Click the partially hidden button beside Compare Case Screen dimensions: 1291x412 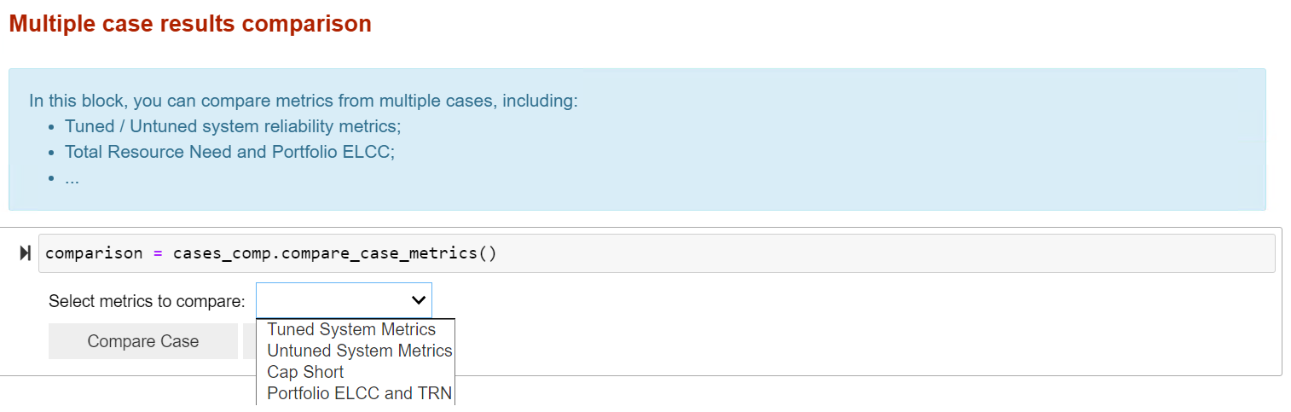click(249, 341)
